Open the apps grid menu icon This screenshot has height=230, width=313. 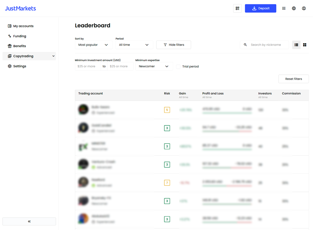click(x=284, y=8)
